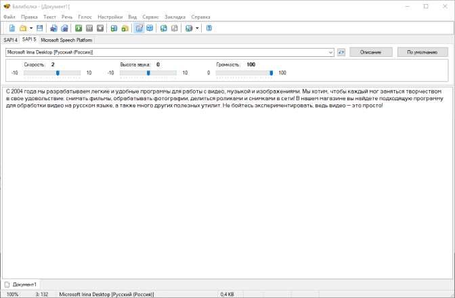Create a new document from the toolbar
This screenshot has height=298, width=455.
click(x=12, y=28)
